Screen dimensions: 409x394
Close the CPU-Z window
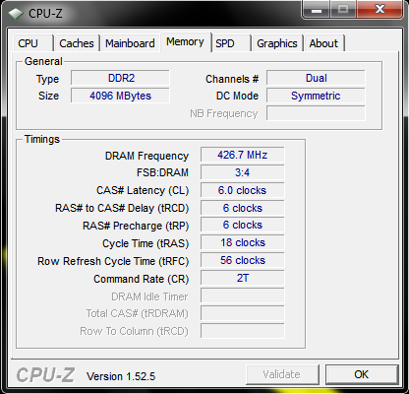(380, 9)
